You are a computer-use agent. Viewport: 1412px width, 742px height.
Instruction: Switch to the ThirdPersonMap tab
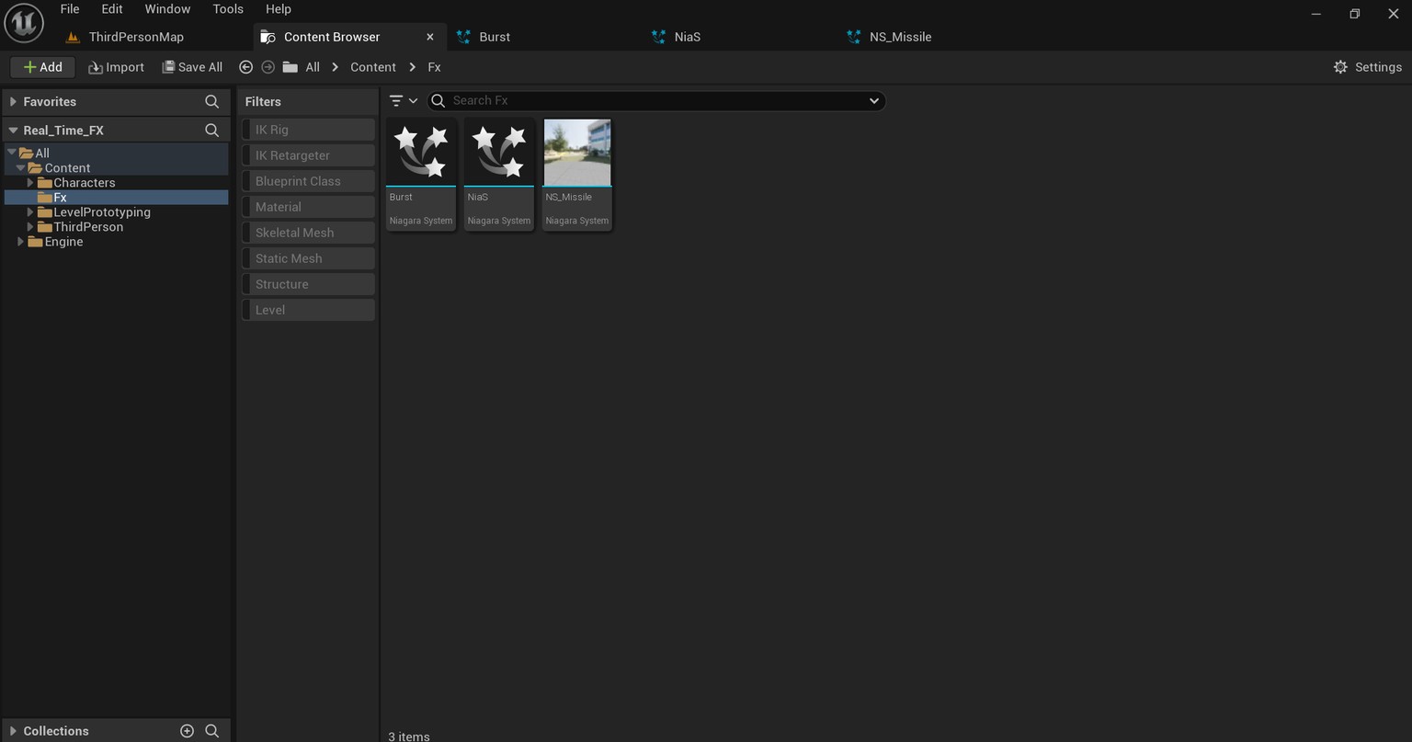click(136, 37)
